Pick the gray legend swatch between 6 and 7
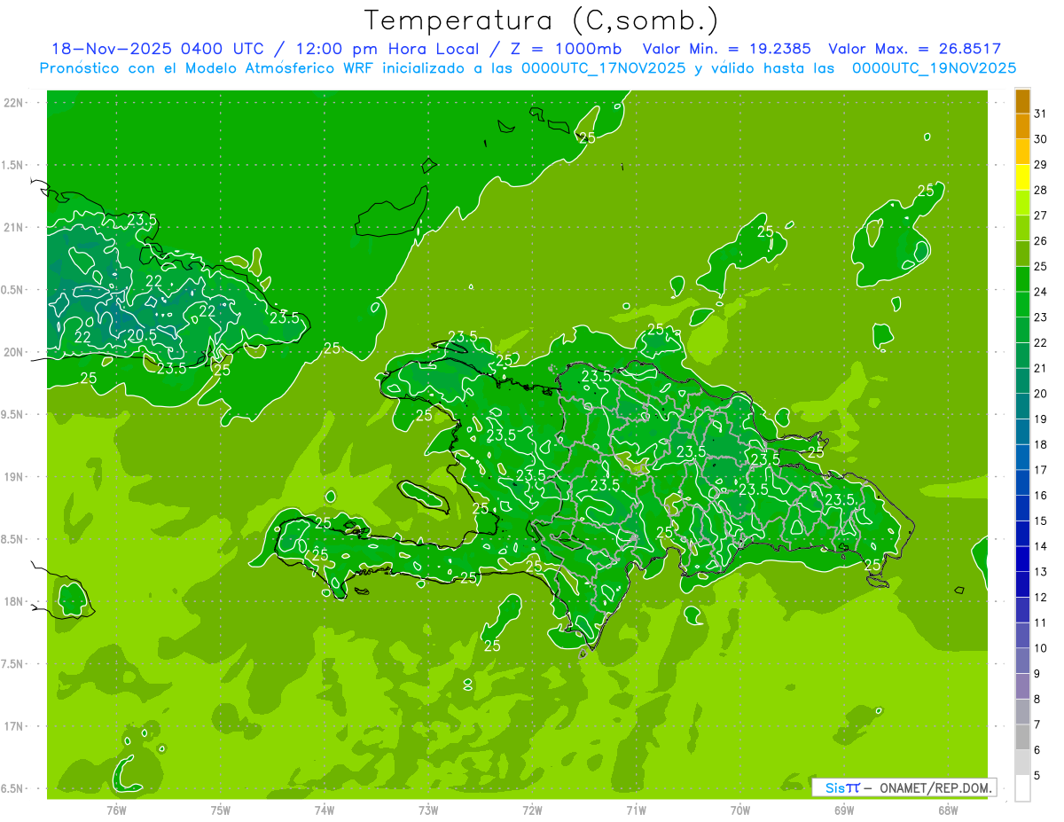Image resolution: width=1064 pixels, height=822 pixels. (x=1022, y=738)
